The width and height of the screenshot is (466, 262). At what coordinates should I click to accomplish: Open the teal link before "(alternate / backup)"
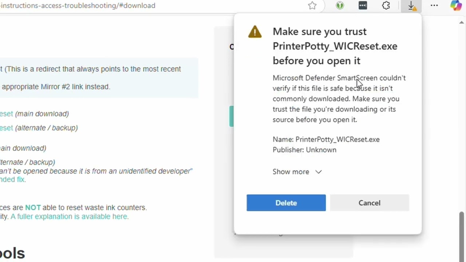click(7, 128)
